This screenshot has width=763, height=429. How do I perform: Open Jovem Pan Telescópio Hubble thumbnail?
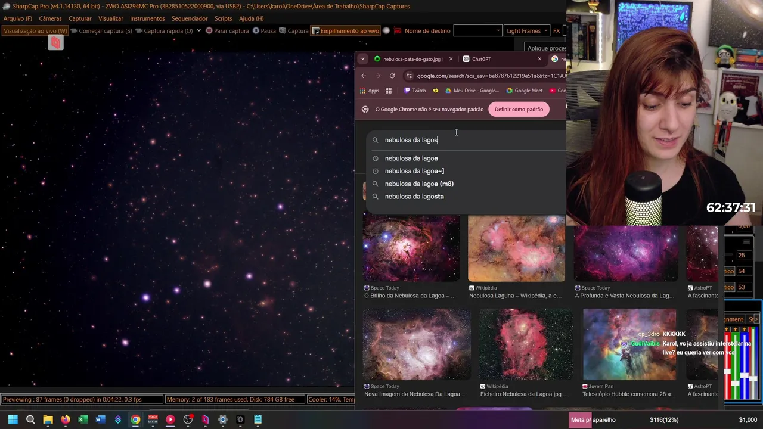(629, 344)
